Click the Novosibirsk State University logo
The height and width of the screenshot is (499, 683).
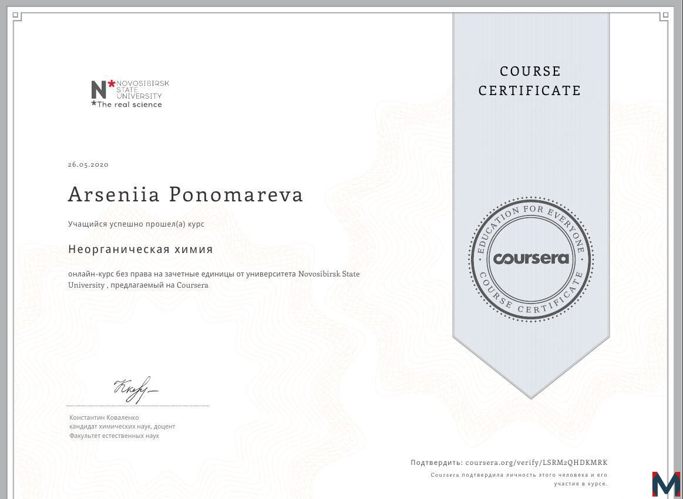click(130, 93)
